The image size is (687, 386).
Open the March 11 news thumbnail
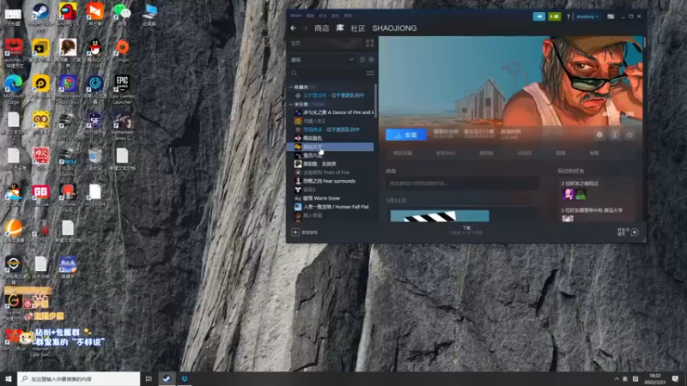pyautogui.click(x=440, y=216)
